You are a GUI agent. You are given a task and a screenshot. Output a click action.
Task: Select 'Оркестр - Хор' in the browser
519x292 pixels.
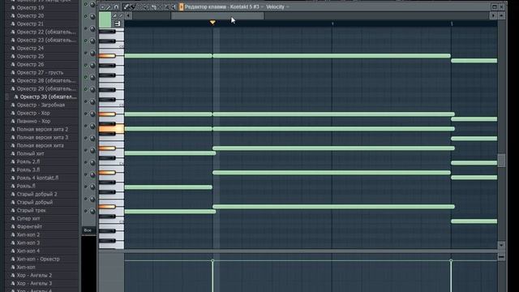click(33, 113)
